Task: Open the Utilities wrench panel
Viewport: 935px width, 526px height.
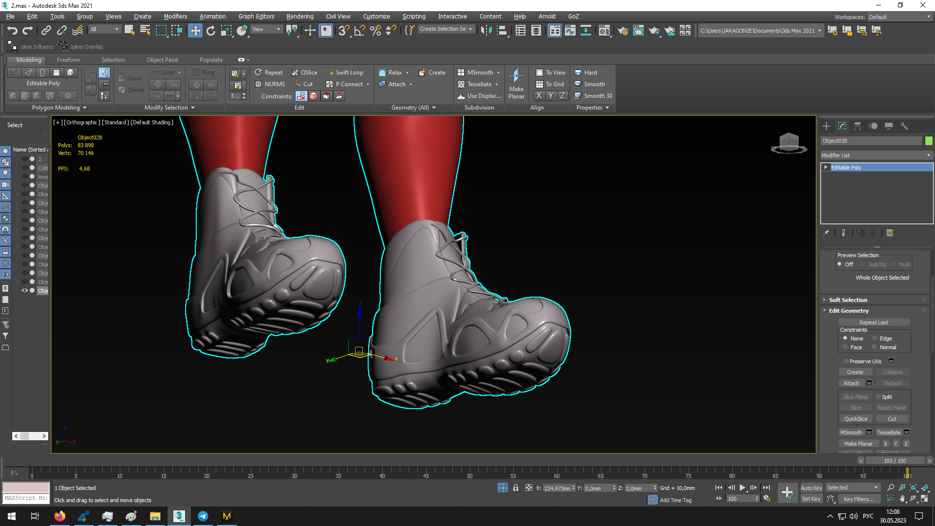Action: 904,126
